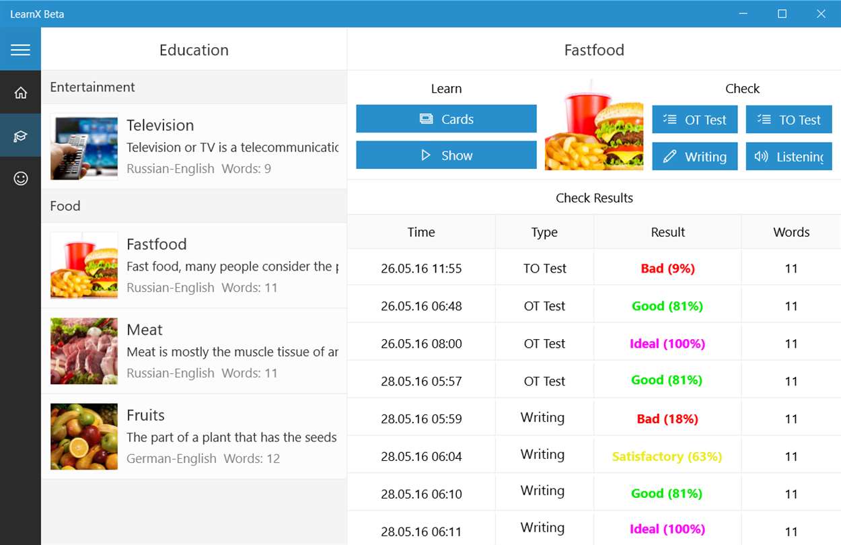Select the result row 26.05.16 06:48
The height and width of the screenshot is (545, 841).
pyautogui.click(x=594, y=305)
